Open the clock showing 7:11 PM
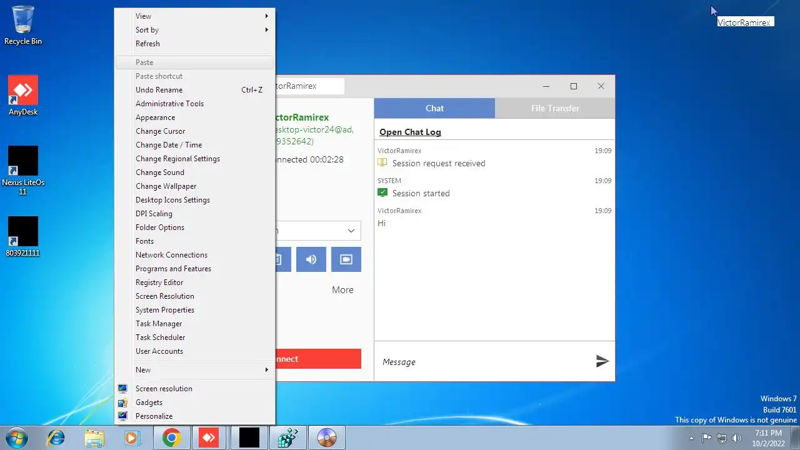The image size is (800, 450). click(x=768, y=438)
